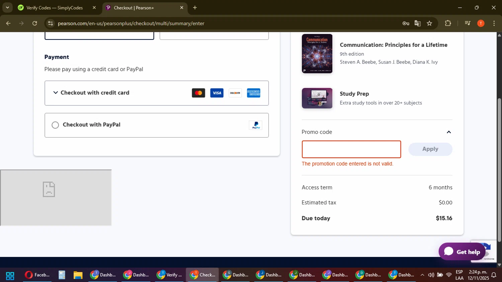The height and width of the screenshot is (282, 502).
Task: Click the translate page icon
Action: pos(417,23)
